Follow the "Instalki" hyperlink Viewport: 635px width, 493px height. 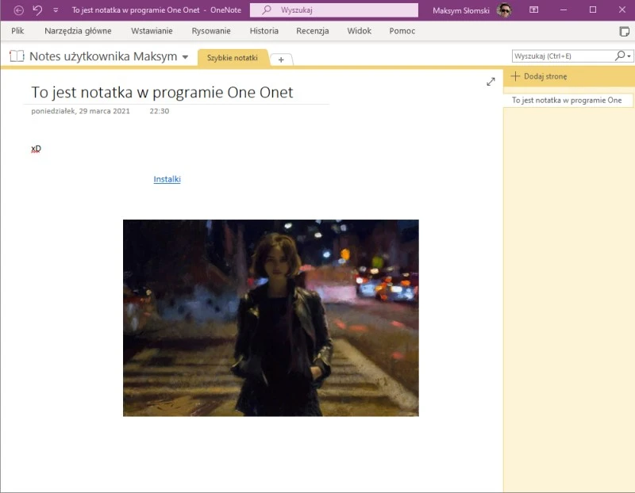click(x=167, y=179)
